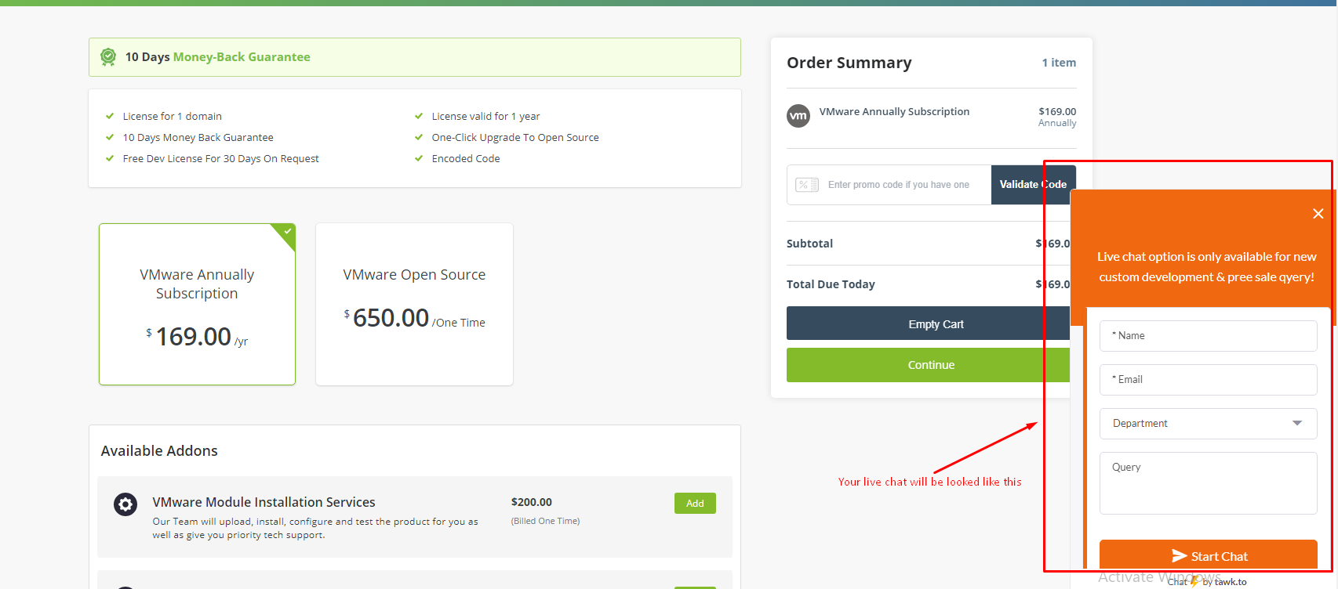The width and height of the screenshot is (1338, 589).
Task: Close the live chat widget
Action: pyautogui.click(x=1318, y=214)
